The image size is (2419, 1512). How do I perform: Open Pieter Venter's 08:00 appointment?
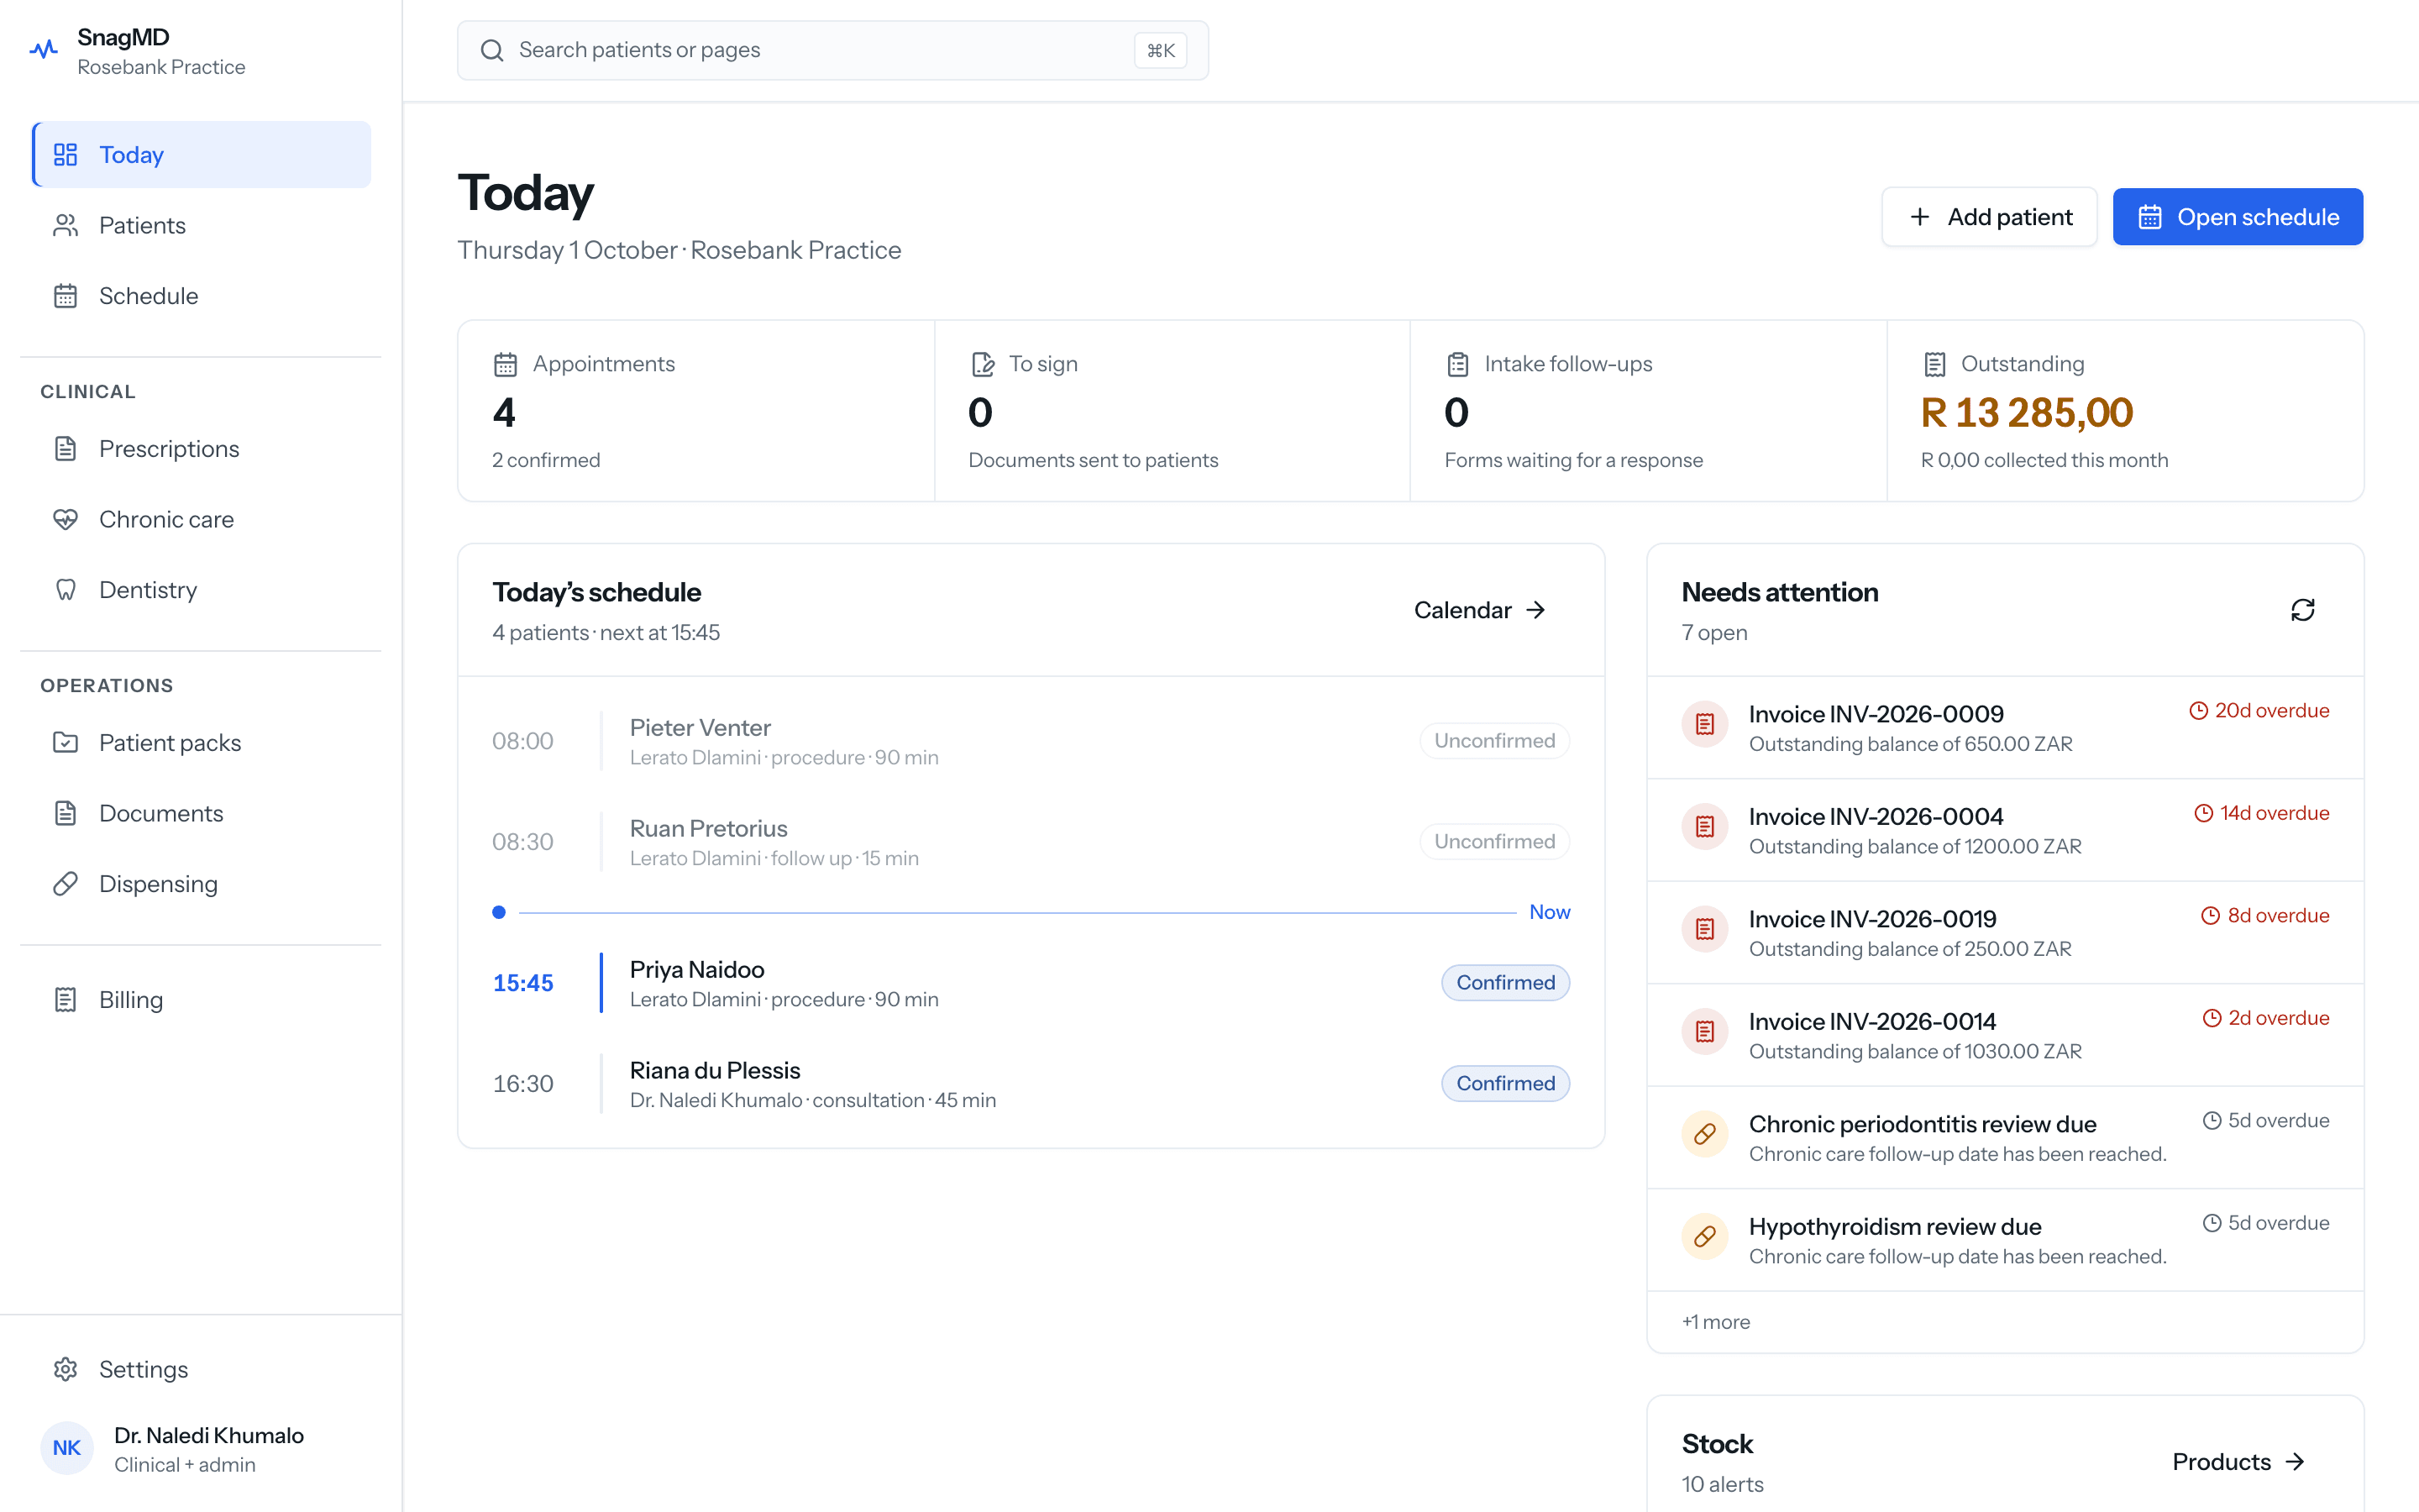(1031, 741)
